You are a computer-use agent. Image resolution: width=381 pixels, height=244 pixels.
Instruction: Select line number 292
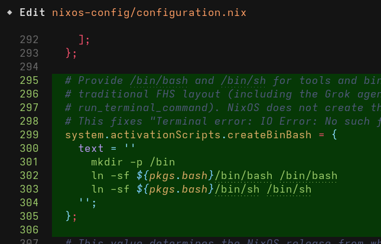tap(29, 40)
